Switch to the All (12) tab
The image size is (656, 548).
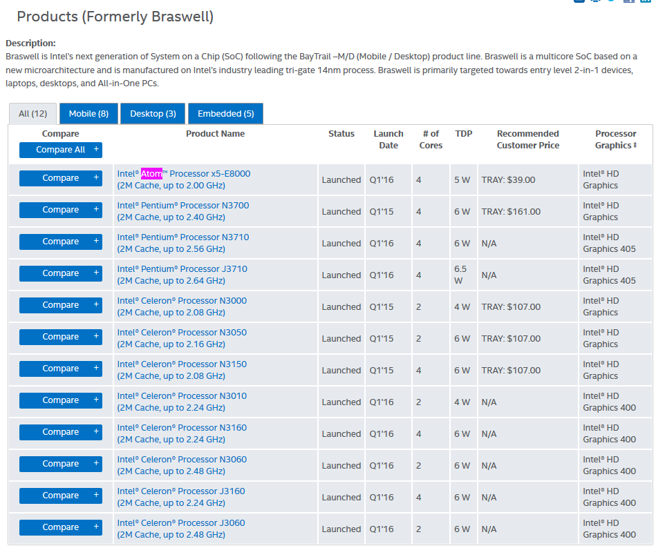[x=32, y=114]
